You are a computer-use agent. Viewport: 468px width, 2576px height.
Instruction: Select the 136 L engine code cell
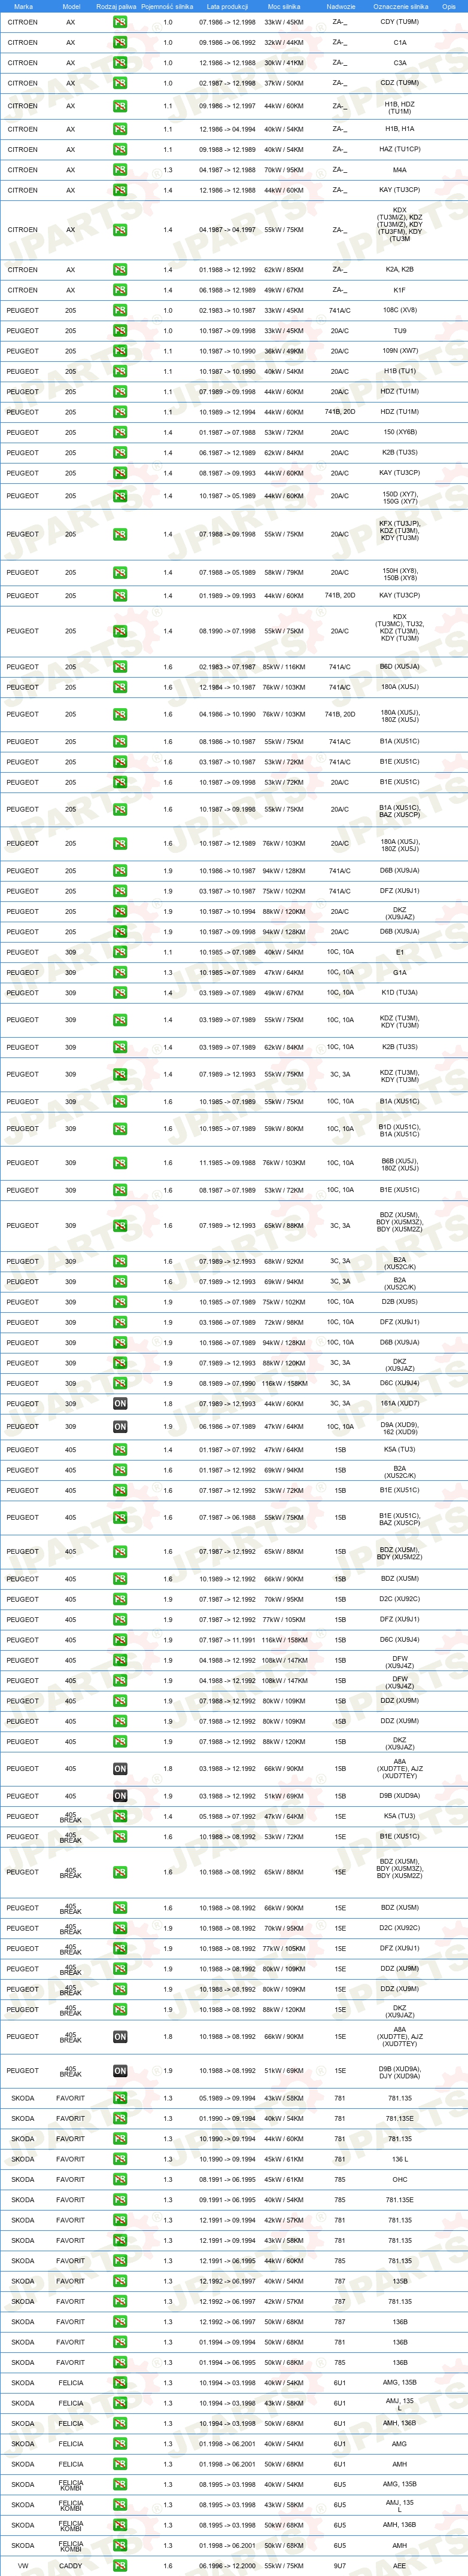pyautogui.click(x=400, y=2159)
